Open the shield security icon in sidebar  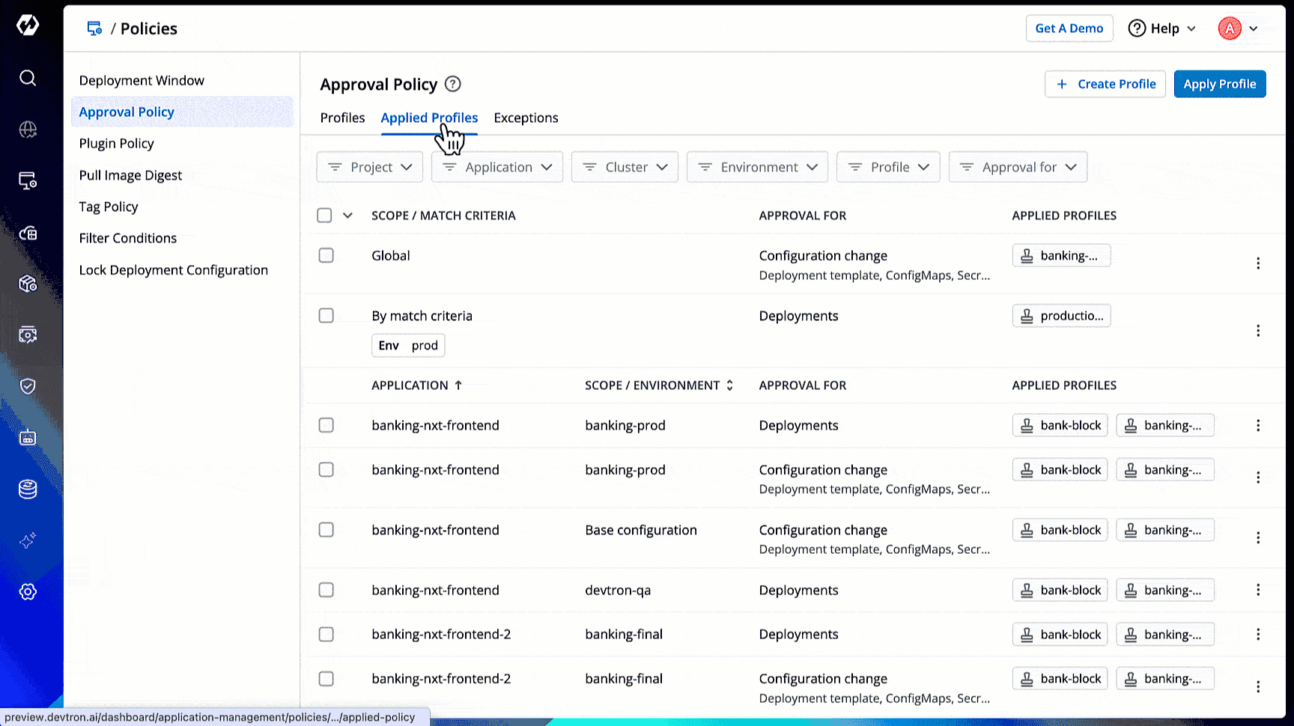coord(28,386)
